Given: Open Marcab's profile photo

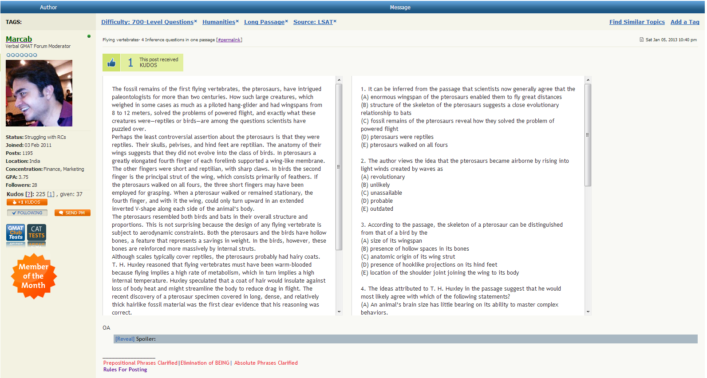Looking at the screenshot, I should 39,93.
